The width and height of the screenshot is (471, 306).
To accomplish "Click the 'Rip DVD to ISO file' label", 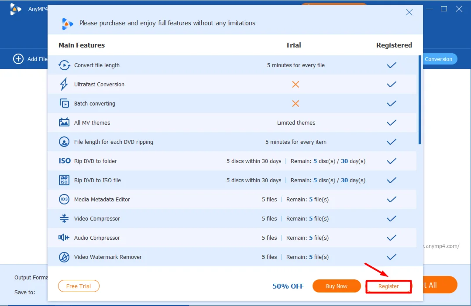I will (97, 180).
